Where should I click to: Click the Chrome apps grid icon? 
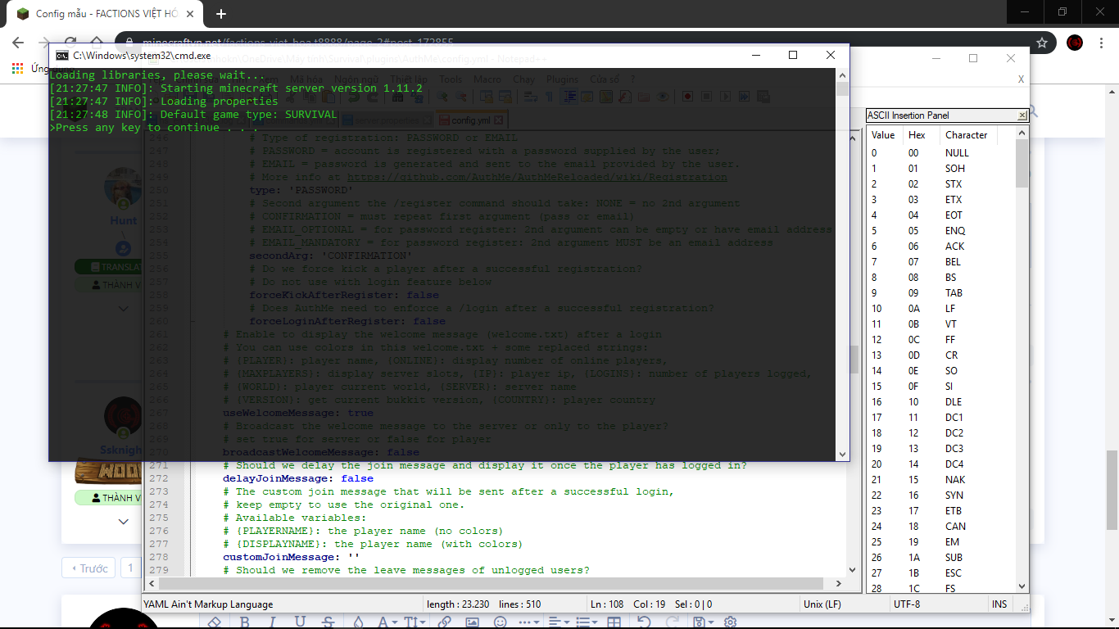17,69
